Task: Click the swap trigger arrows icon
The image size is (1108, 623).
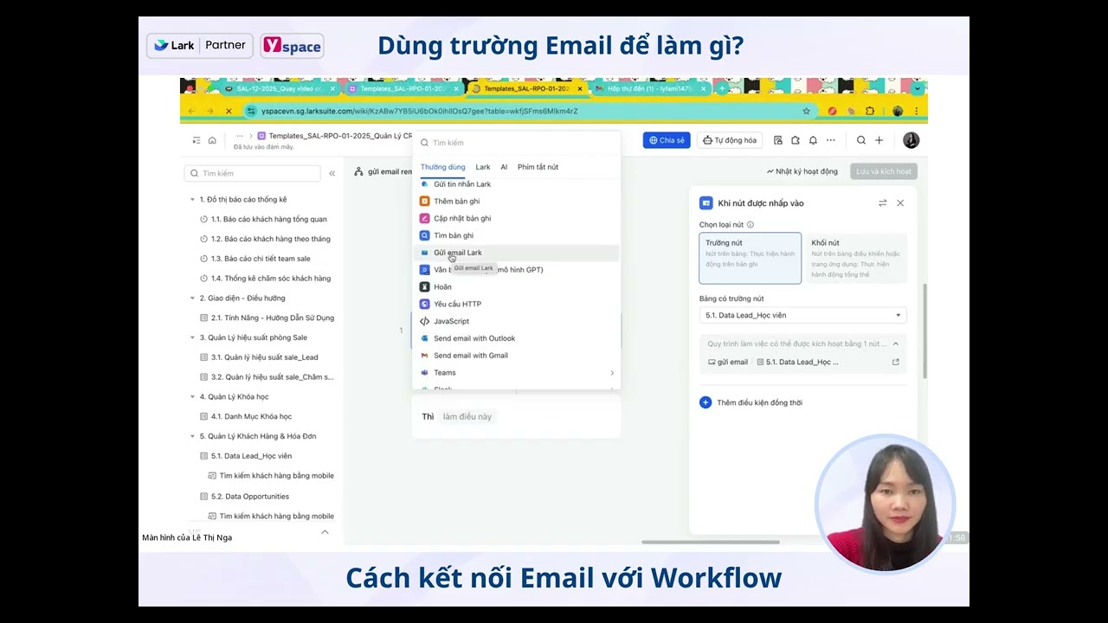Action: [882, 203]
